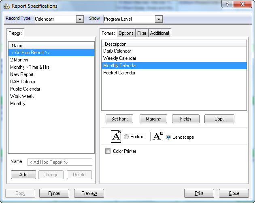
Task: Click the help question mark button
Action: pyautogui.click(x=227, y=4)
